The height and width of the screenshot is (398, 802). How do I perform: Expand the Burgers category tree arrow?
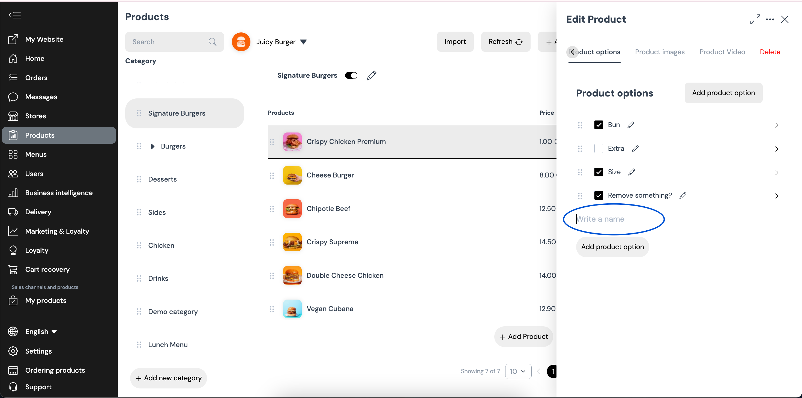pyautogui.click(x=152, y=146)
